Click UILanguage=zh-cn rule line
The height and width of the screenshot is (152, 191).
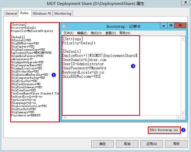point(23,103)
